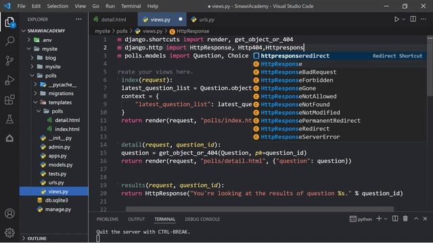
Task: Open the Testing flask view
Action: click(x=9, y=119)
